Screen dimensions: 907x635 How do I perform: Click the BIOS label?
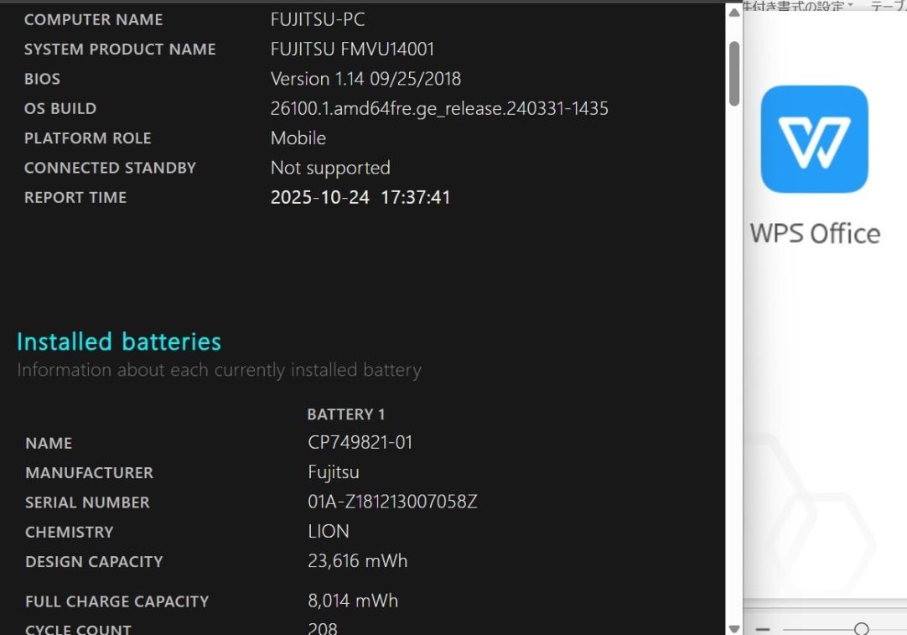coord(42,79)
